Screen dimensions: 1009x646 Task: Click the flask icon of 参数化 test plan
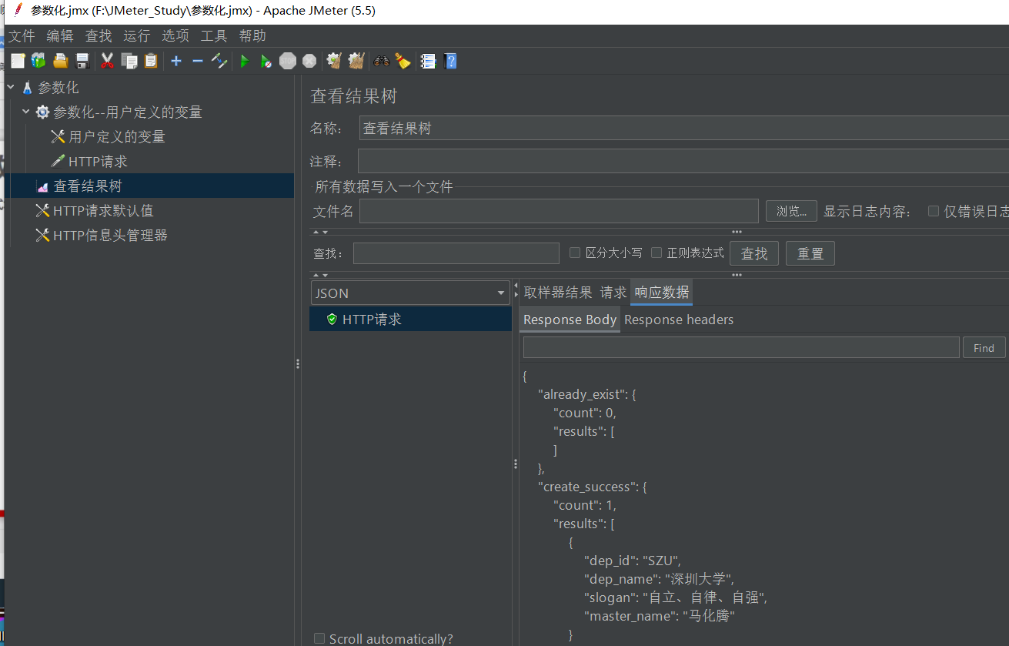click(28, 88)
